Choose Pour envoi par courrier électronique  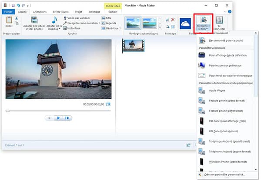tap(225, 76)
